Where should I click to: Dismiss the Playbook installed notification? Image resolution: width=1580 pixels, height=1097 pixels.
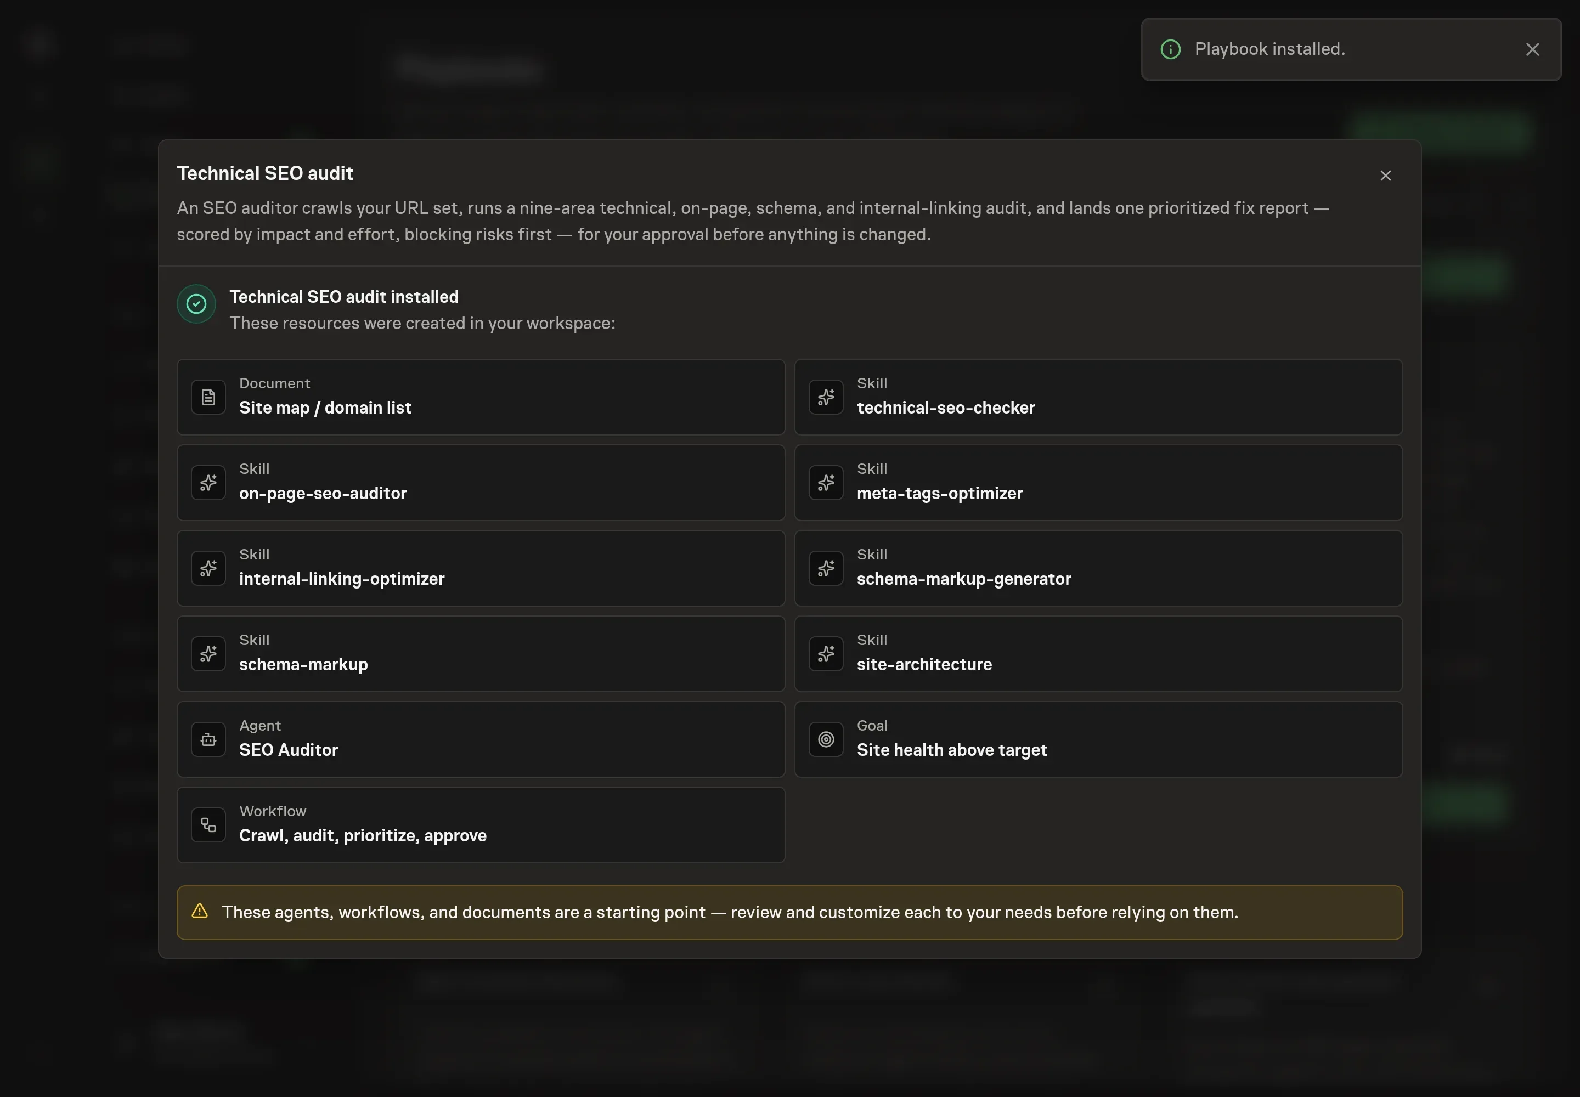pos(1533,49)
